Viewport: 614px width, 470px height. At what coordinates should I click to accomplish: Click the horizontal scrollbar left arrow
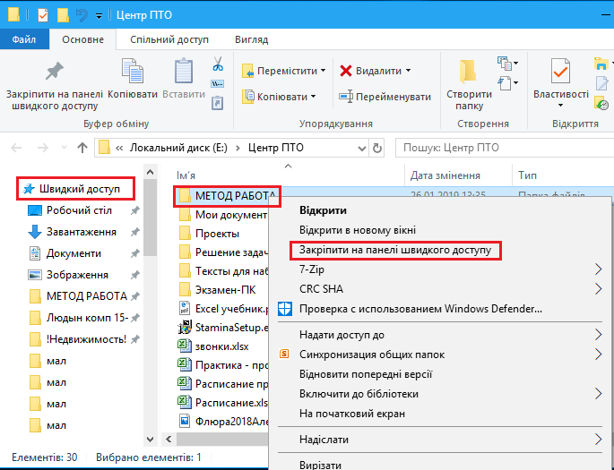169,439
